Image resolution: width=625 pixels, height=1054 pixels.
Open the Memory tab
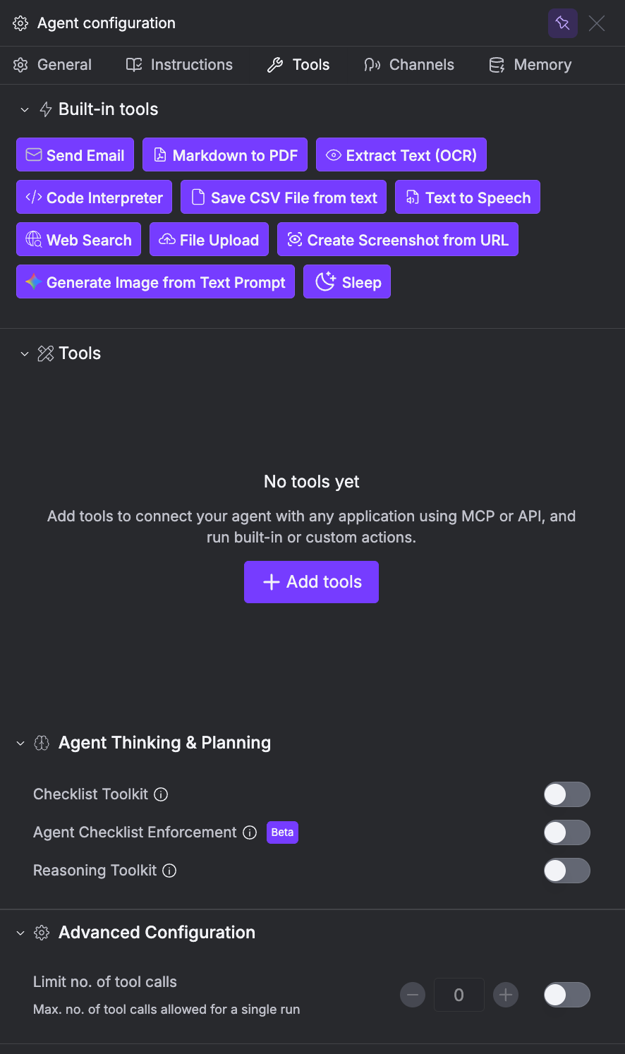pyautogui.click(x=530, y=65)
